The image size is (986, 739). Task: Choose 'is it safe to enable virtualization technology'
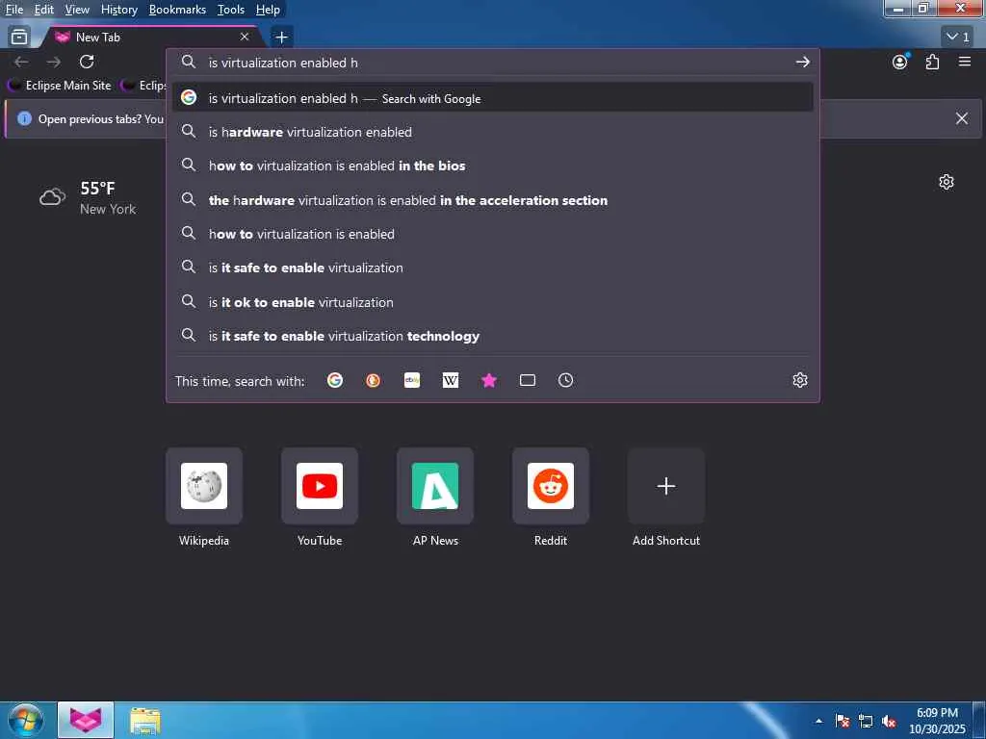[492, 336]
